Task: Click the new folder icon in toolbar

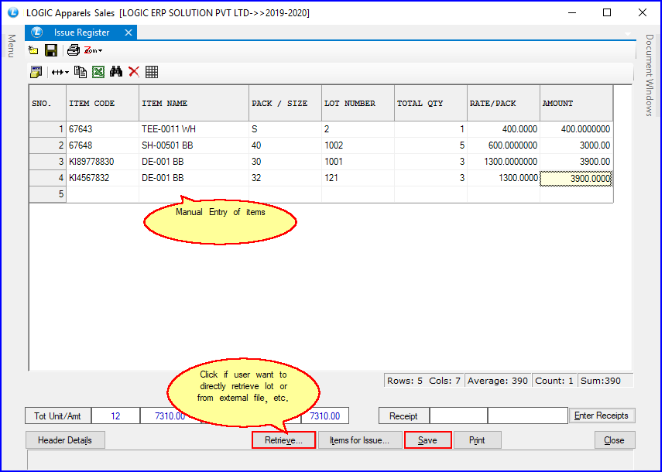Action: pyautogui.click(x=33, y=50)
